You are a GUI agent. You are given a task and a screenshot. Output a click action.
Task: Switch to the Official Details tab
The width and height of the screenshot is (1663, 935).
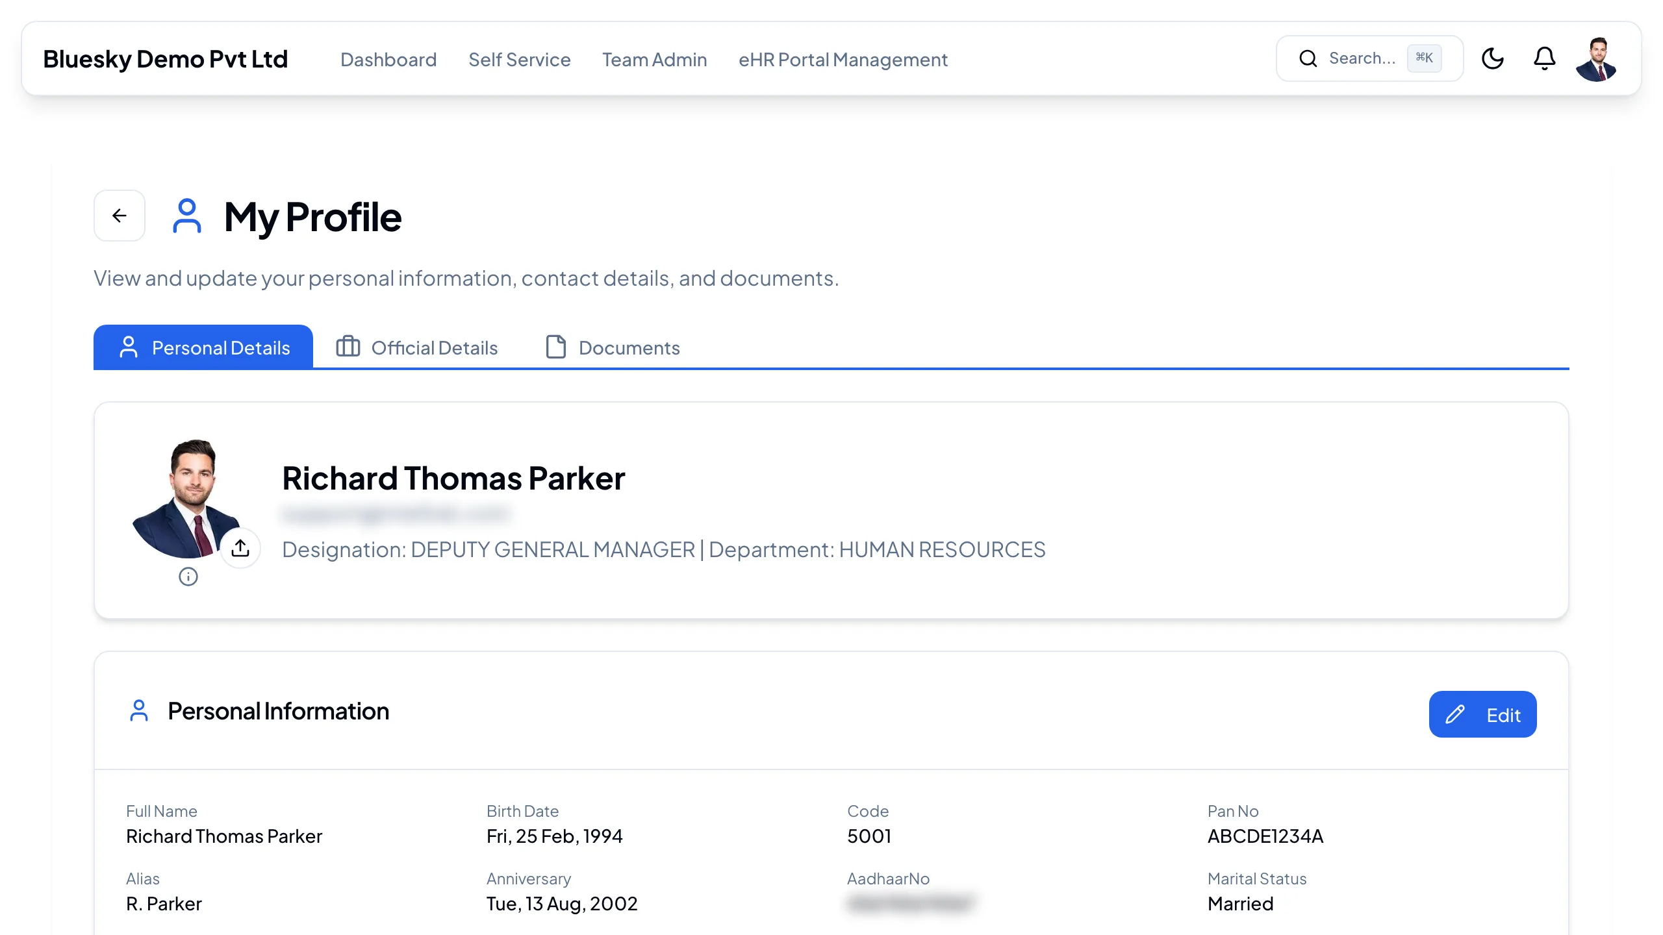417,347
